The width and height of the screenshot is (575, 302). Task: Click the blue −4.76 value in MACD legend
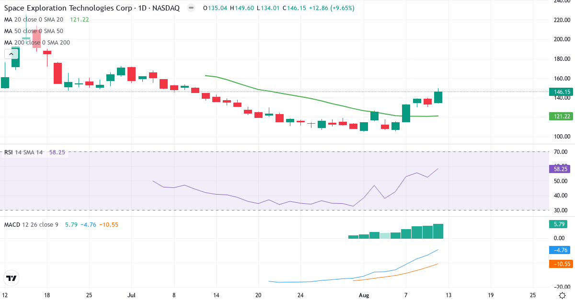[88, 224]
